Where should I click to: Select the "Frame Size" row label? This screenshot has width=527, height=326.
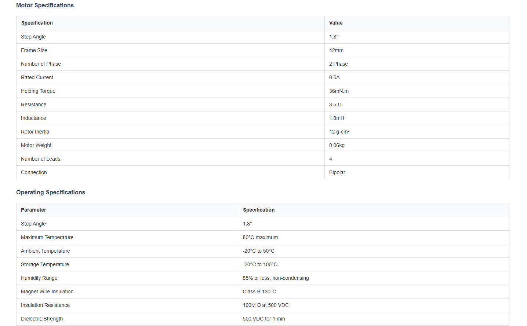point(34,50)
